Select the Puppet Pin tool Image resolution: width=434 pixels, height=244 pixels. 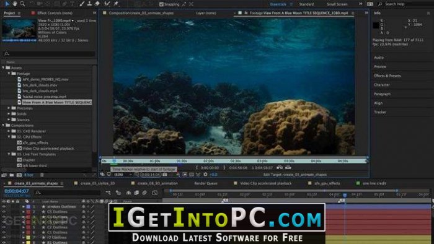click(x=116, y=4)
